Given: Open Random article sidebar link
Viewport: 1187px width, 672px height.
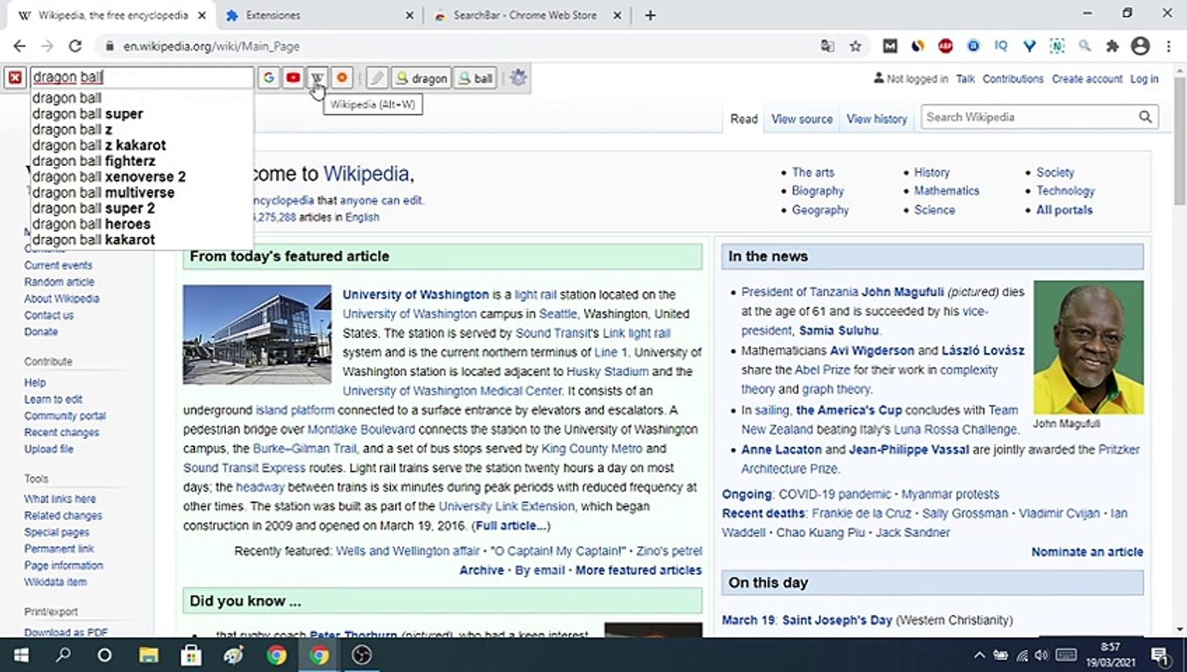Looking at the screenshot, I should pyautogui.click(x=59, y=282).
